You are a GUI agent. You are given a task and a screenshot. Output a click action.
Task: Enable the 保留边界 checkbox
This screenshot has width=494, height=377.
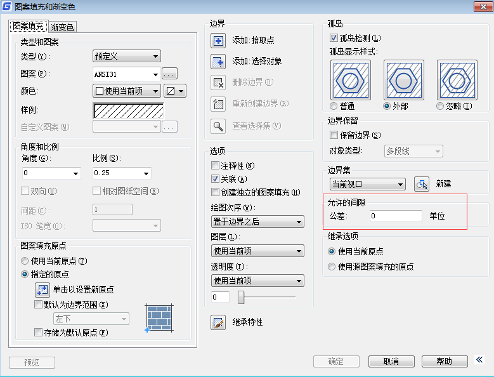(x=334, y=135)
